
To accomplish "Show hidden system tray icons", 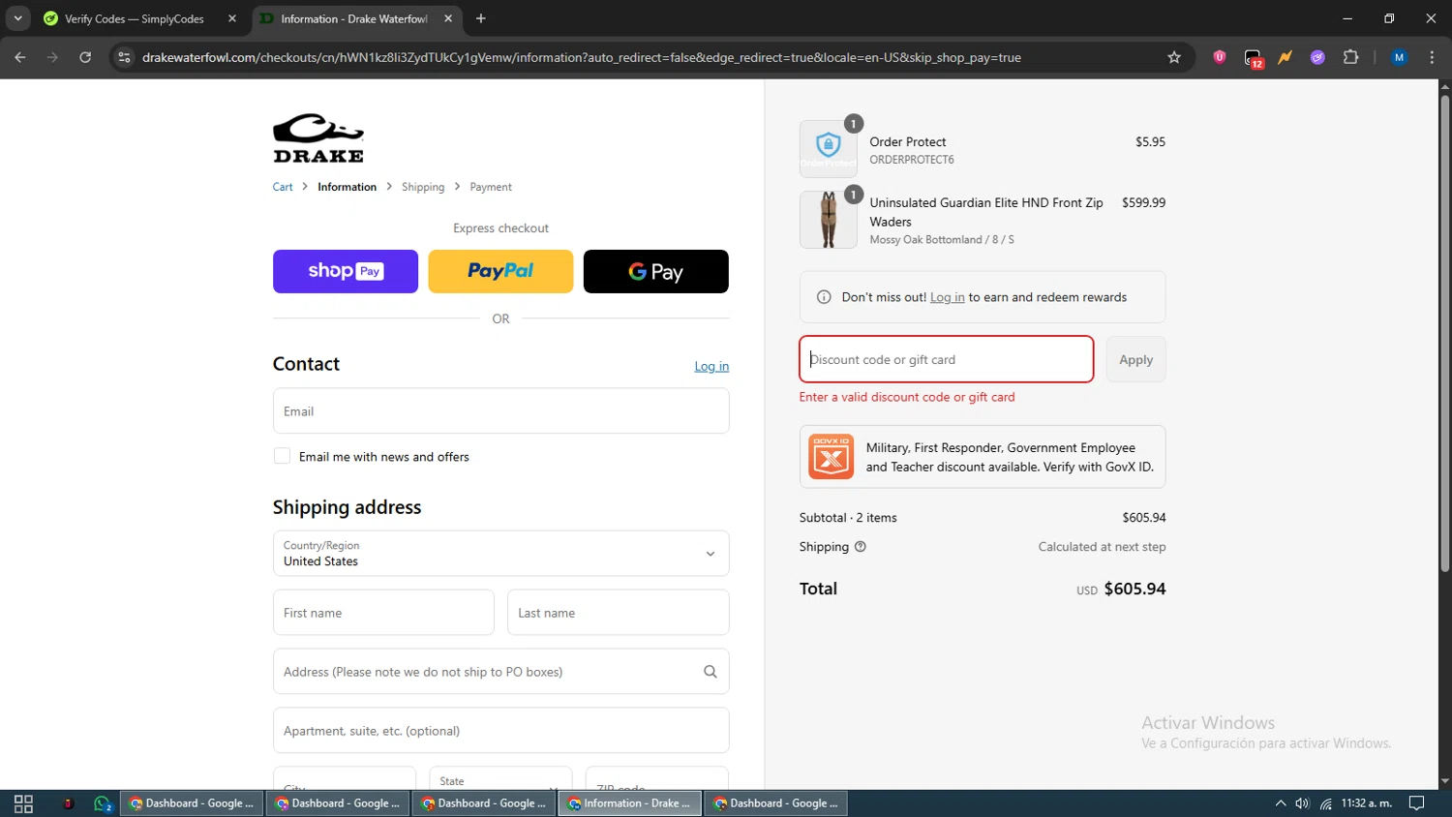I will point(1281,803).
